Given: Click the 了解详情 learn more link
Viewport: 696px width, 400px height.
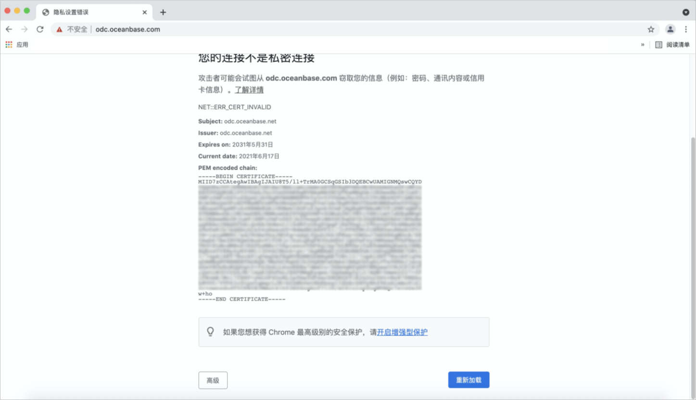Looking at the screenshot, I should (x=249, y=90).
